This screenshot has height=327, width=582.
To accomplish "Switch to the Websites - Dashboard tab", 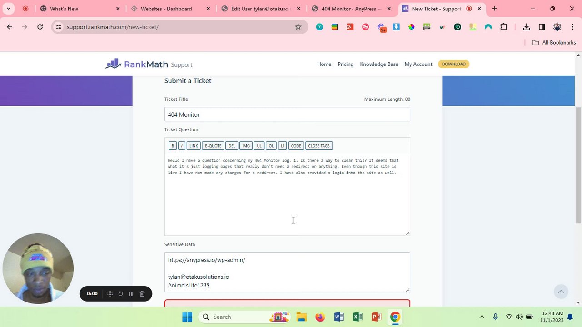I will (170, 9).
